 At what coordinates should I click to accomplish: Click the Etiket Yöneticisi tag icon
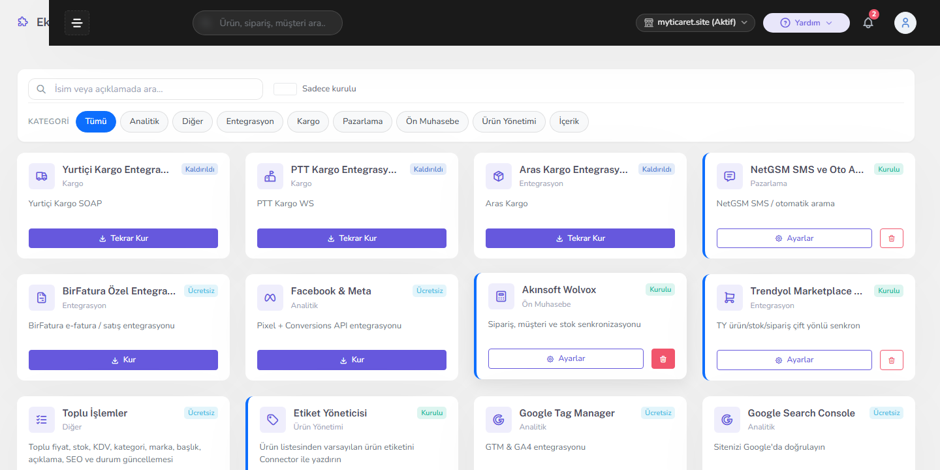click(x=273, y=420)
